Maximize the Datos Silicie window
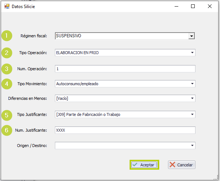The image size is (220, 181). click(193, 6)
